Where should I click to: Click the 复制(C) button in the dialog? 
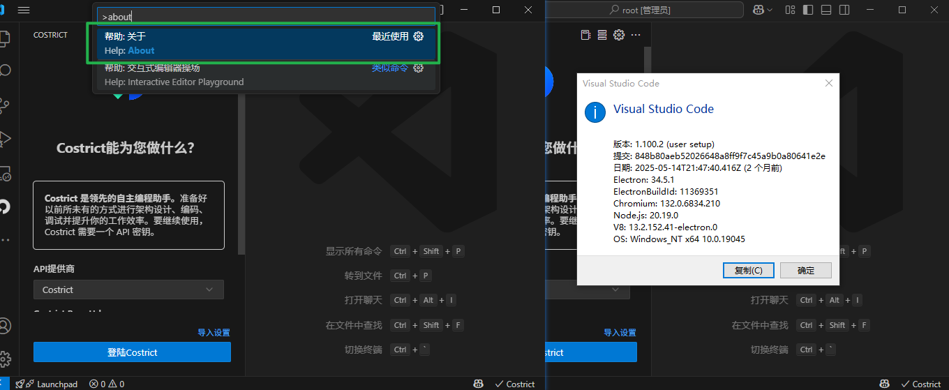748,270
